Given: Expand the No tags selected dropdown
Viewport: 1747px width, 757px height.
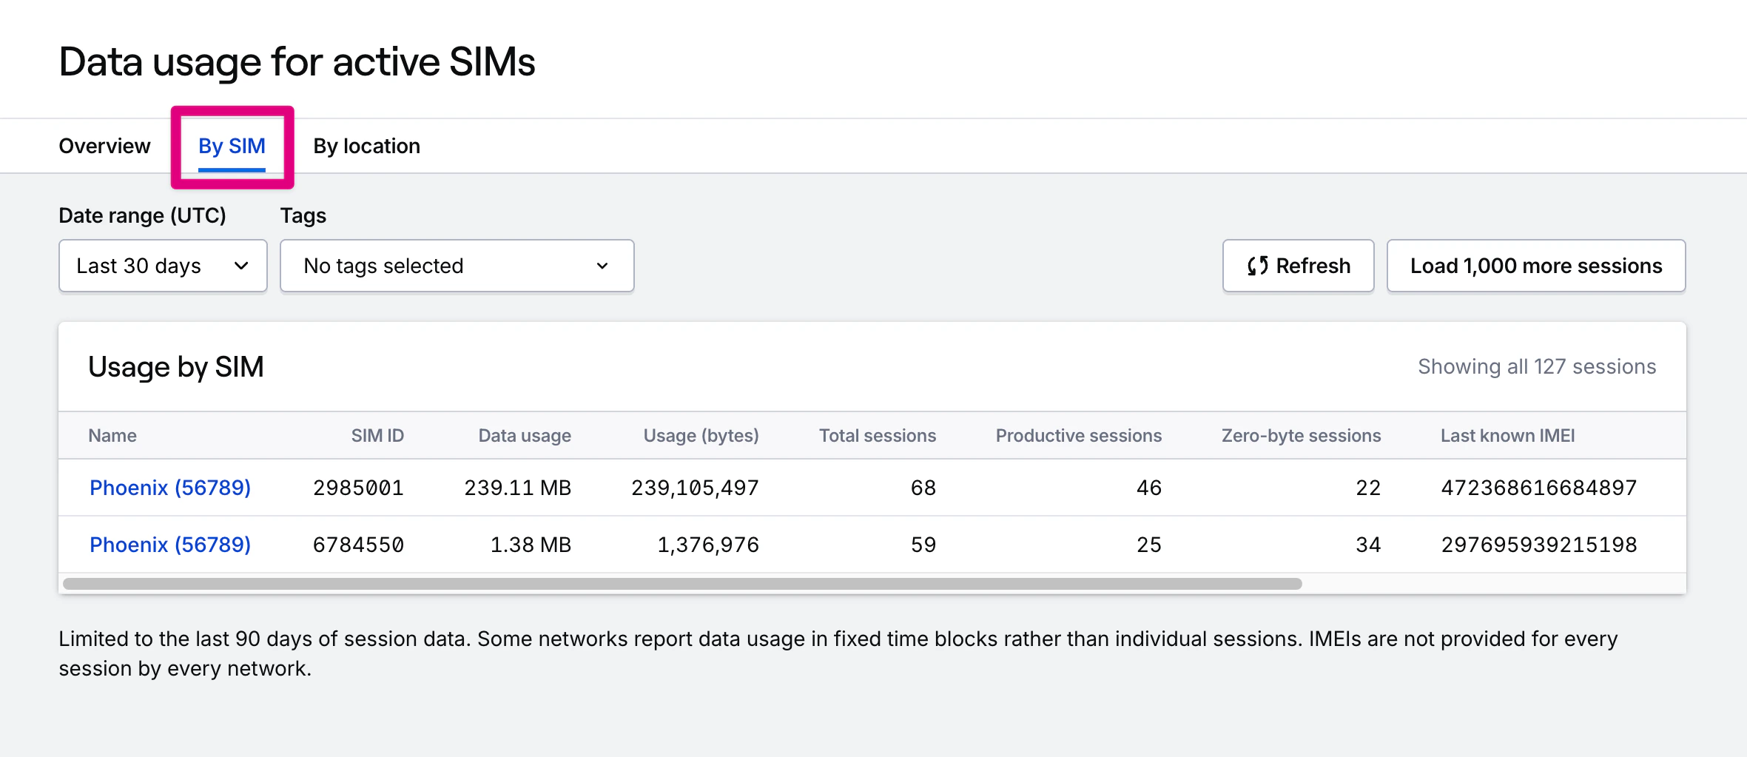Looking at the screenshot, I should click(x=457, y=266).
